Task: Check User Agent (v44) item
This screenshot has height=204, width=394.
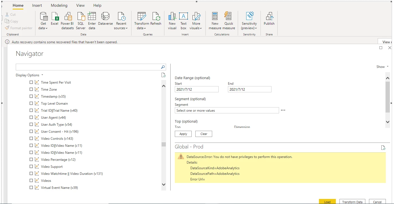Action: tap(31, 117)
